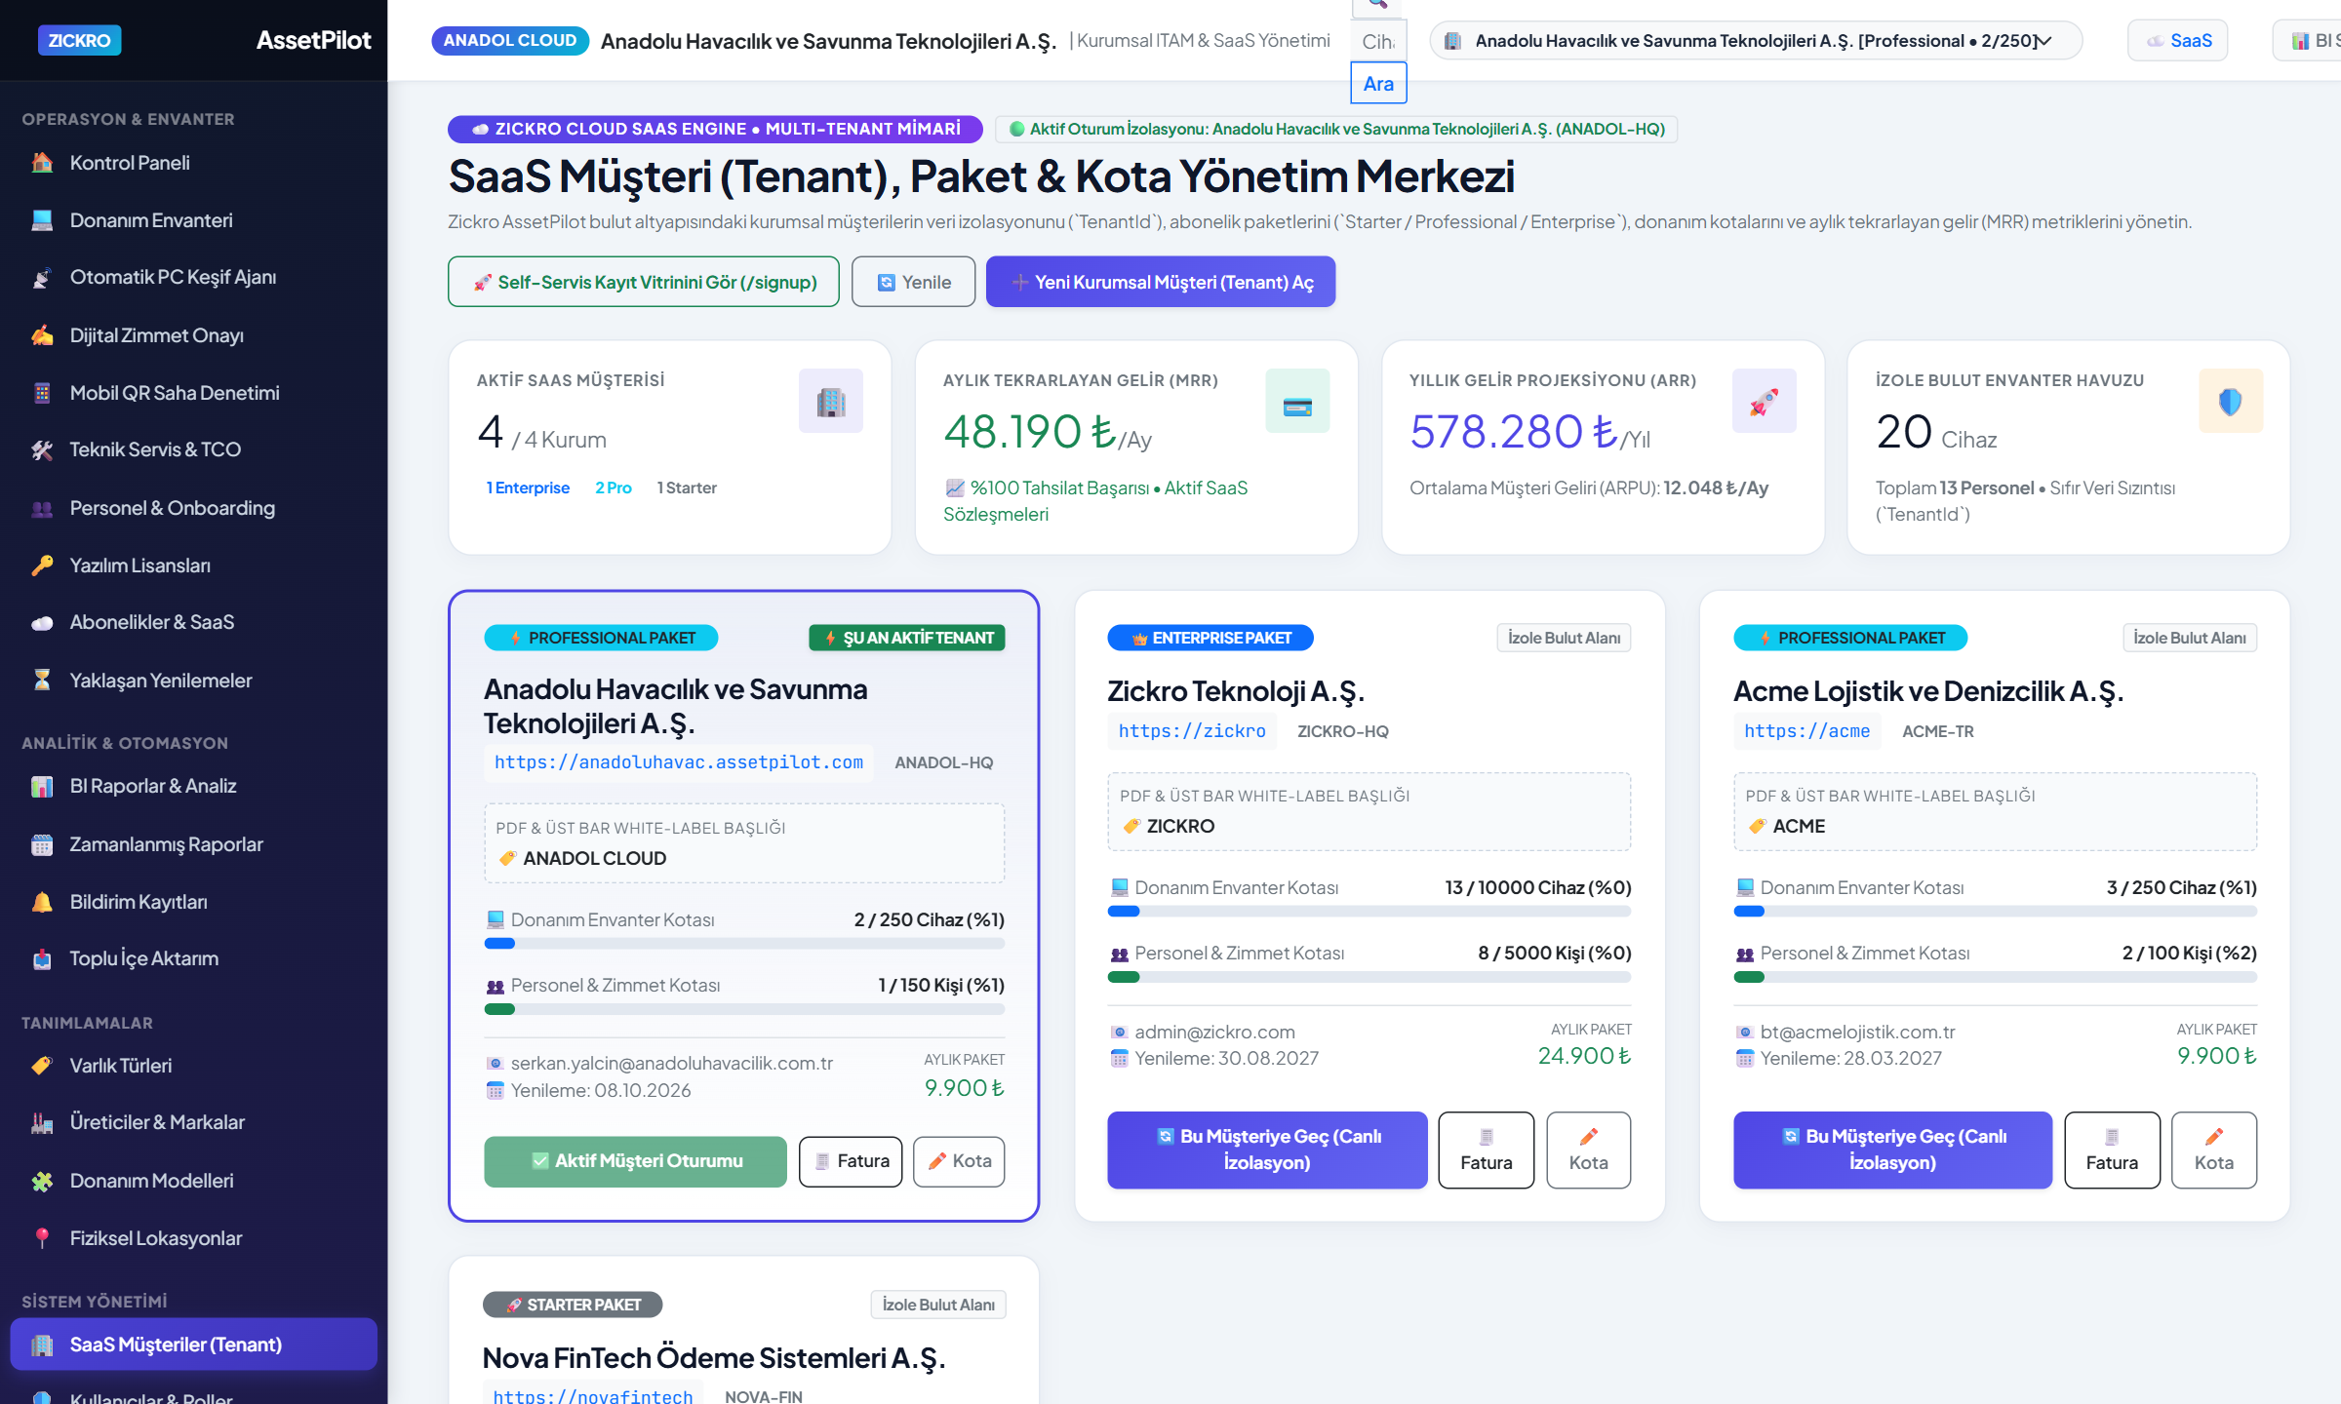The height and width of the screenshot is (1404, 2341).
Task: Click the Yenile button
Action: [x=914, y=282]
